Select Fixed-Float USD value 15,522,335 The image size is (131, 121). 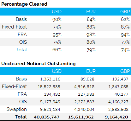(49, 86)
